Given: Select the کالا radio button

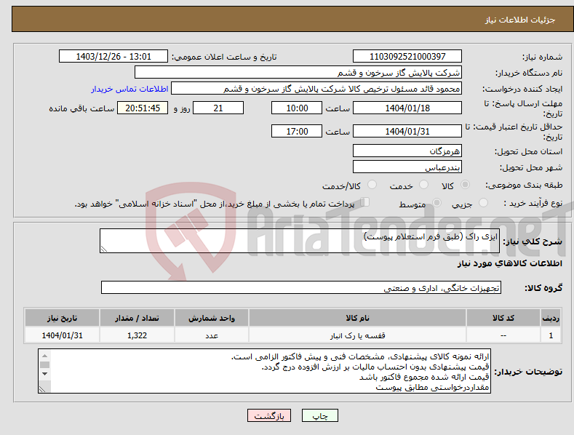Looking at the screenshot, I should tap(465, 185).
